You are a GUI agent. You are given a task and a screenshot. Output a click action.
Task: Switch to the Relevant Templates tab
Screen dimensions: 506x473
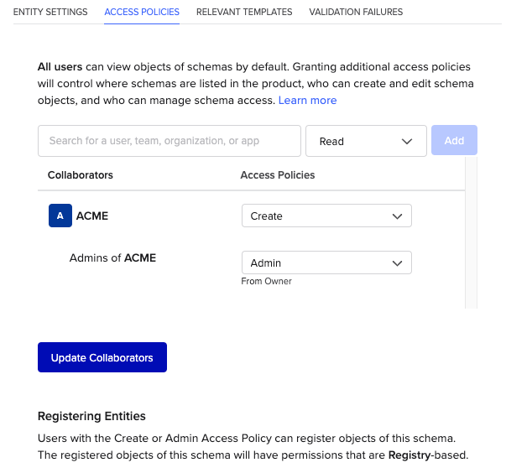click(244, 13)
